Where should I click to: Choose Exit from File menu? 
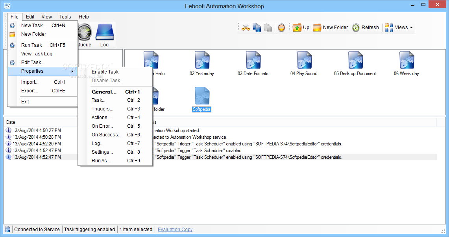coord(42,101)
